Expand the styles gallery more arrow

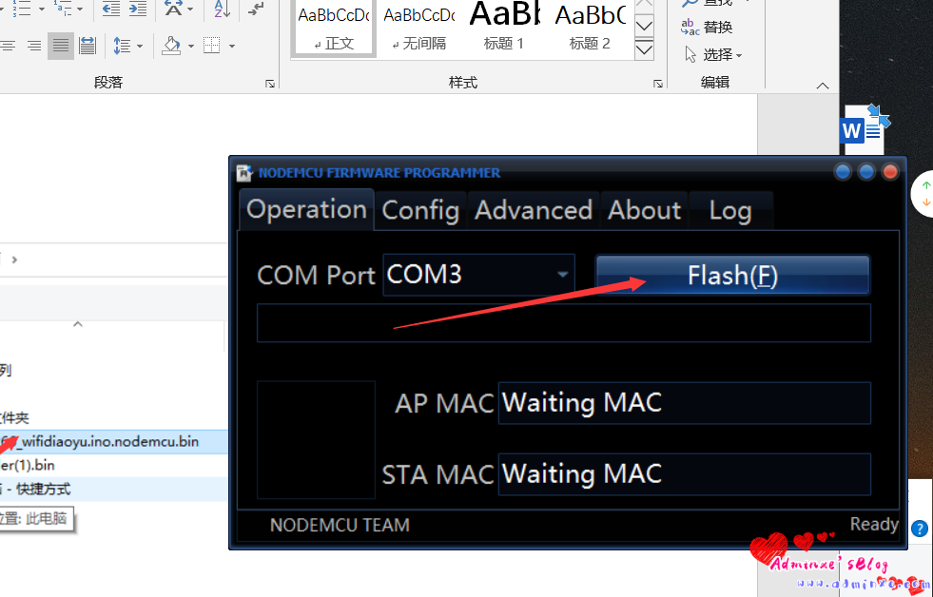(x=645, y=49)
